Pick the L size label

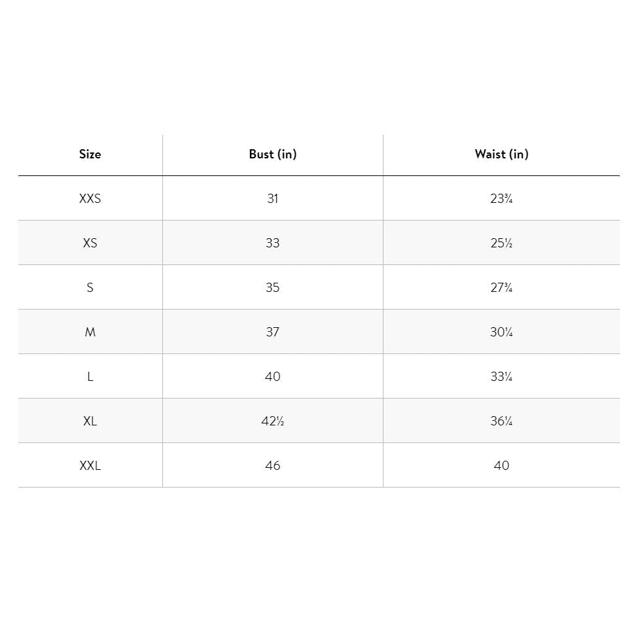(x=90, y=376)
